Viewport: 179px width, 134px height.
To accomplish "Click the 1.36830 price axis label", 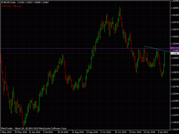I will tap(175, 37).
